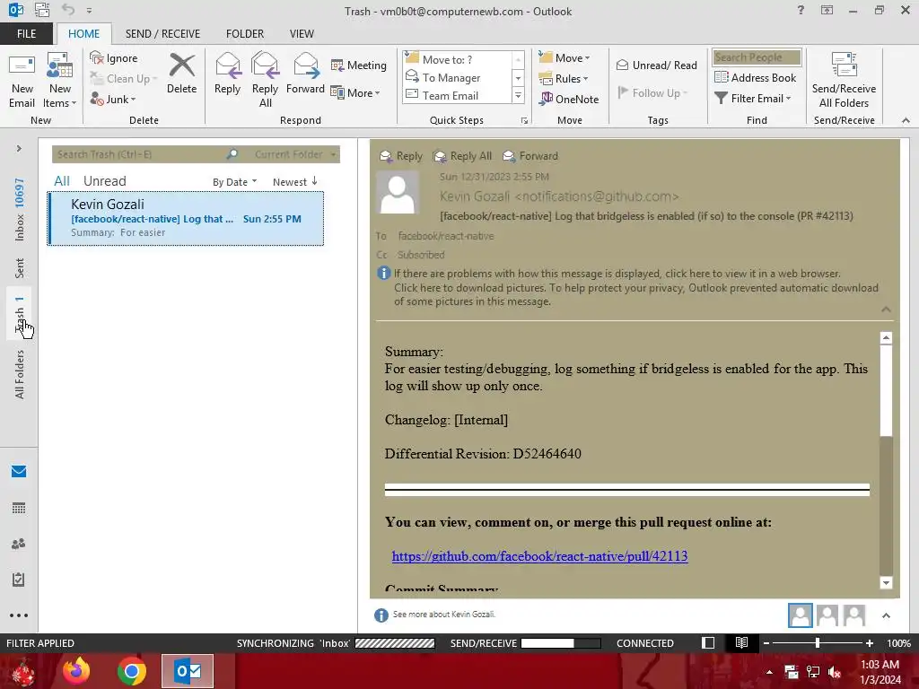Open the Calendar view
Image resolution: width=919 pixels, height=689 pixels.
(19, 508)
